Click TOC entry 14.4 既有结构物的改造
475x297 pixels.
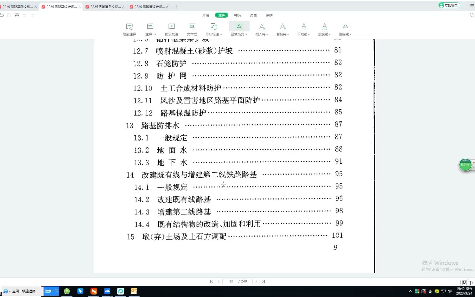[x=239, y=224]
